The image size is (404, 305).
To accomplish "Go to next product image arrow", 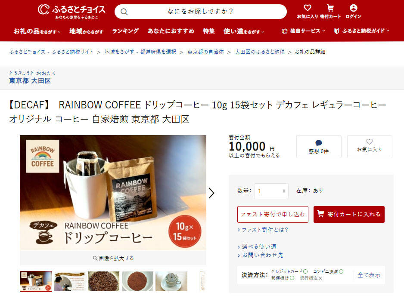I will pos(211,193).
